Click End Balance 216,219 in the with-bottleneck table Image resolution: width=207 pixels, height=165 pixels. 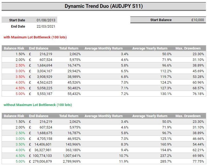[x=46, y=54]
